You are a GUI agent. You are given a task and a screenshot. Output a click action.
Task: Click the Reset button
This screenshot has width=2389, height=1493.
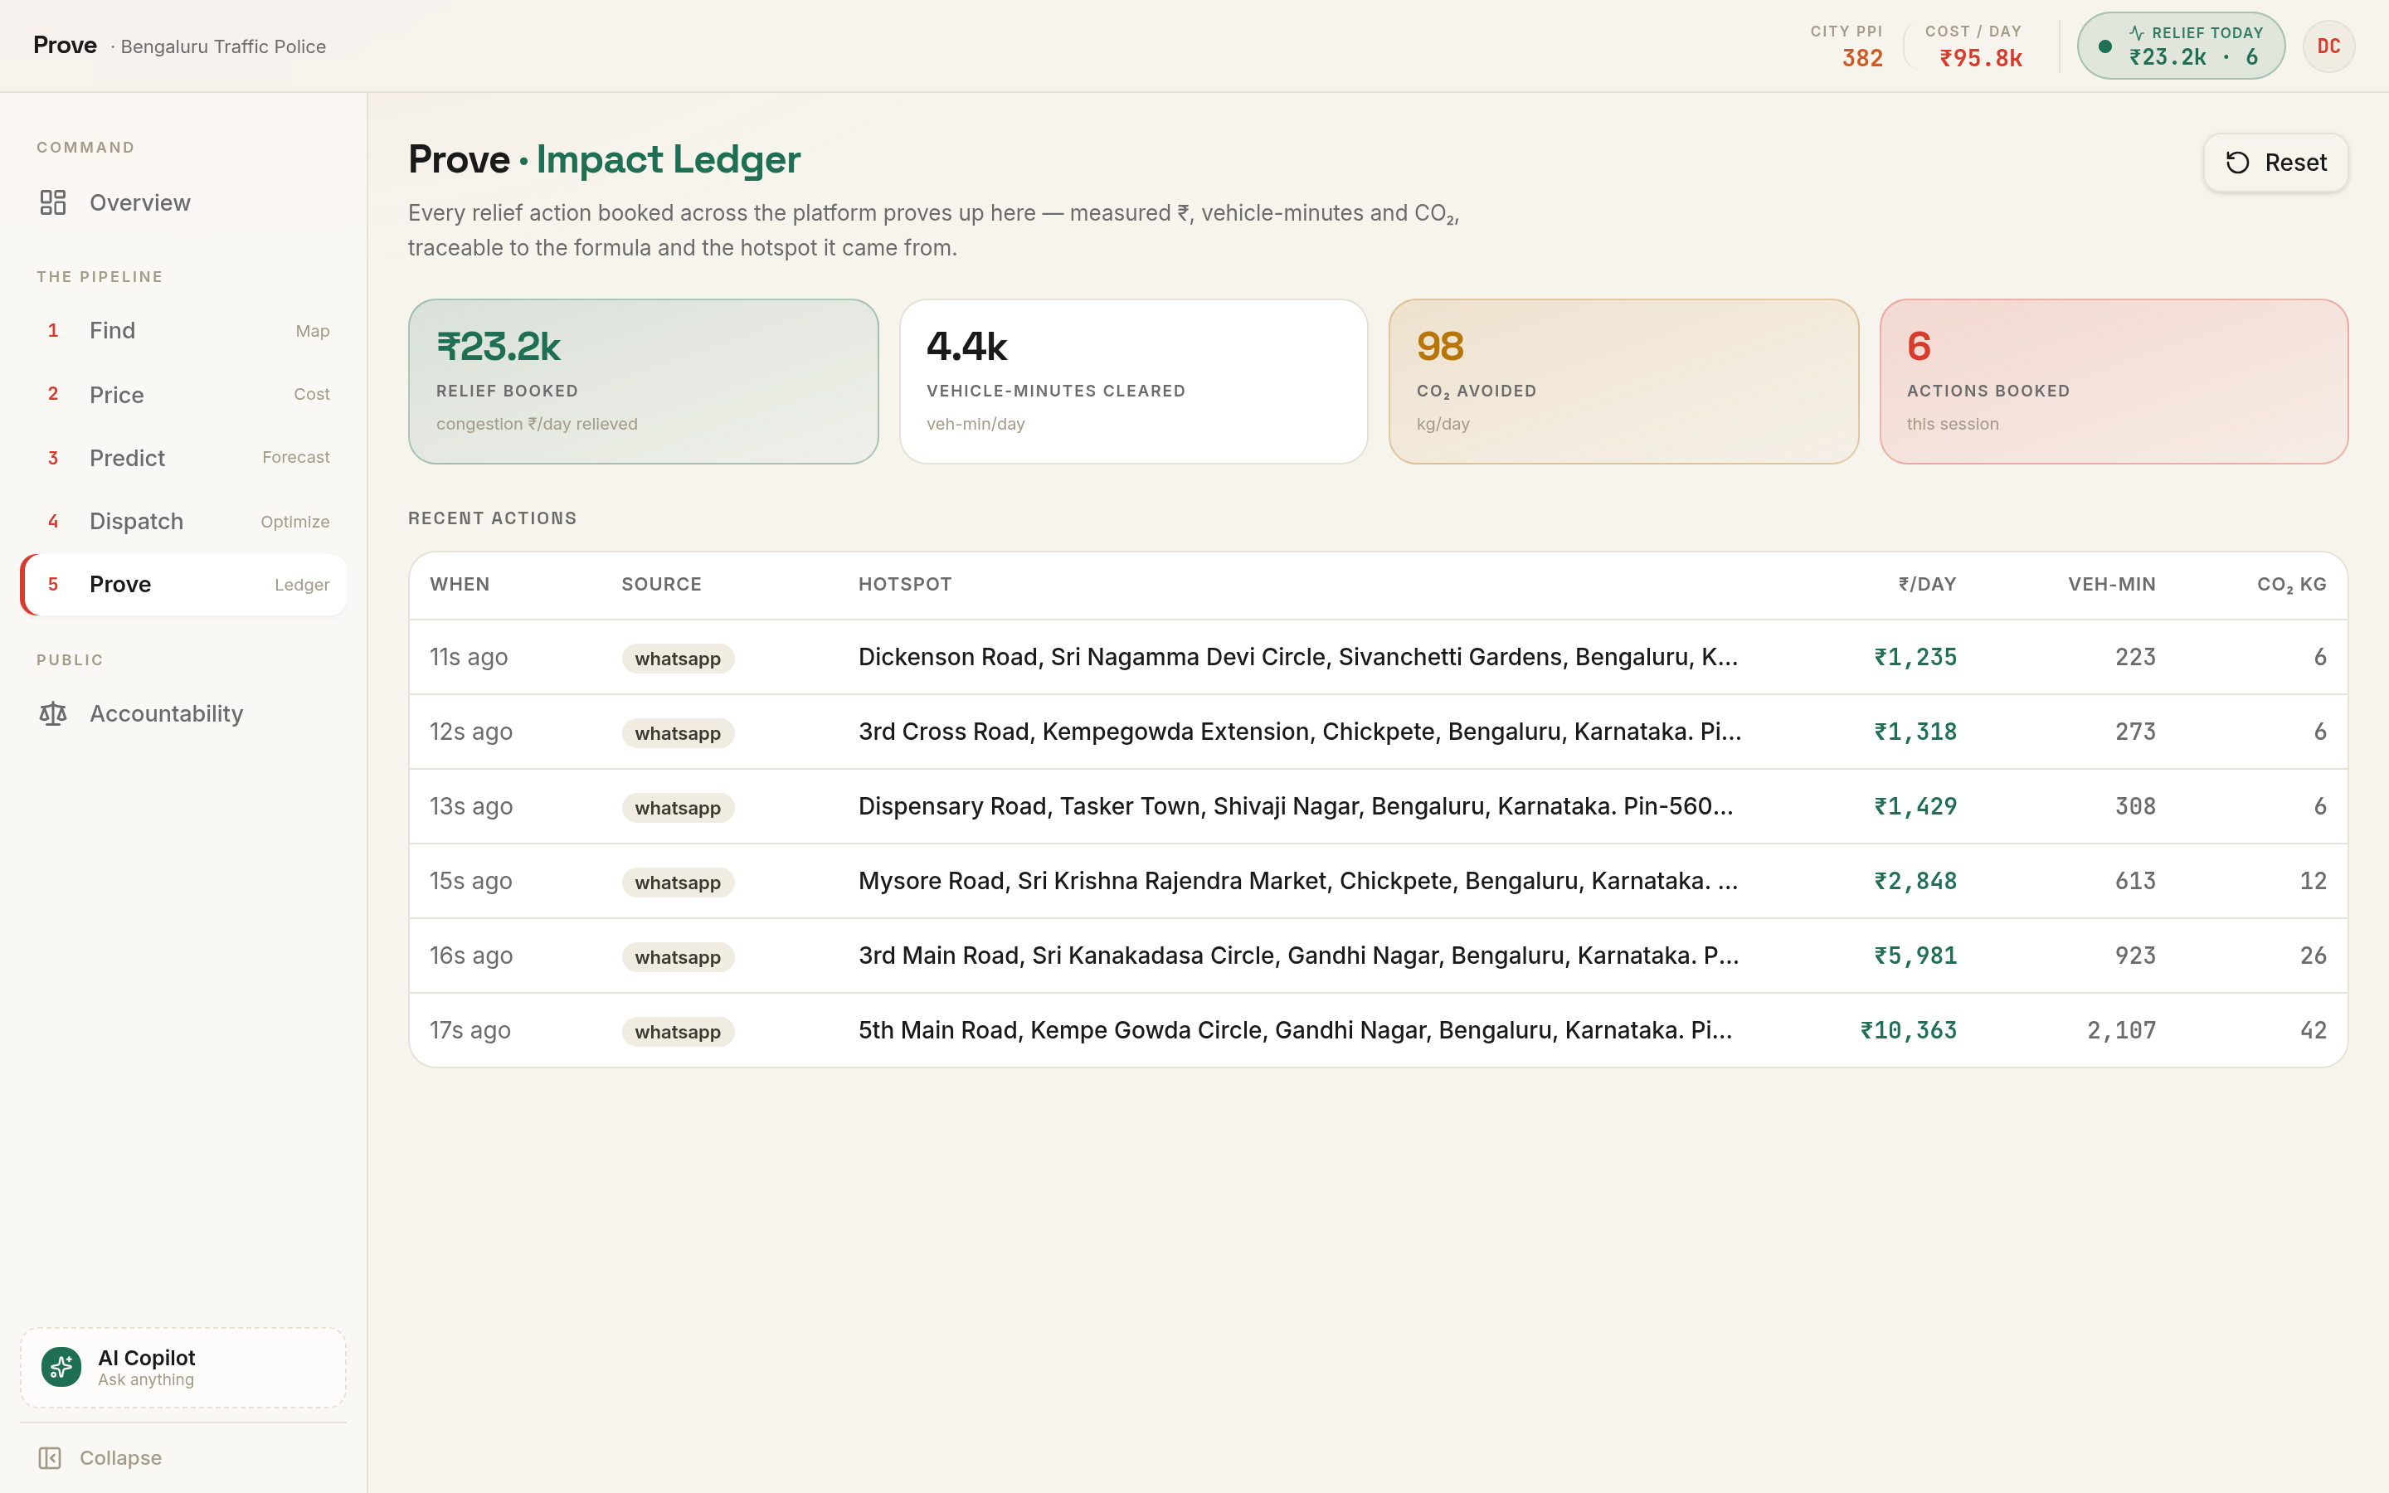pyautogui.click(x=2275, y=163)
